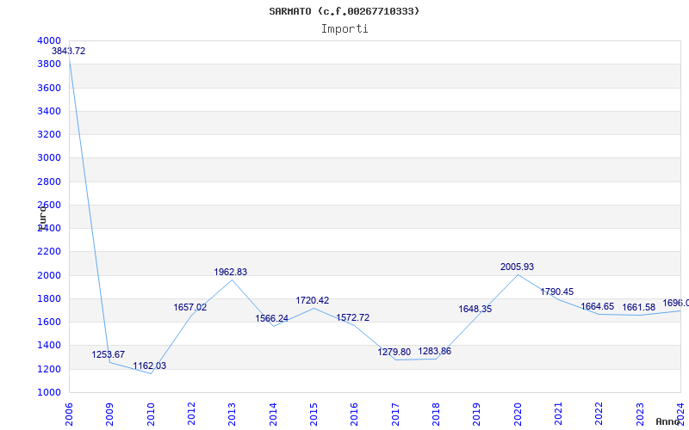Click the 2005.93 data label for 2020
689x430 pixels.
(x=517, y=267)
